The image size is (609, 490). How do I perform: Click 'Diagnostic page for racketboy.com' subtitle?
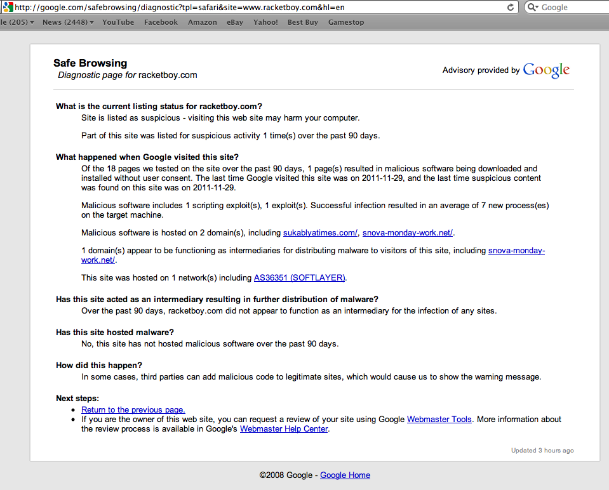click(x=128, y=75)
